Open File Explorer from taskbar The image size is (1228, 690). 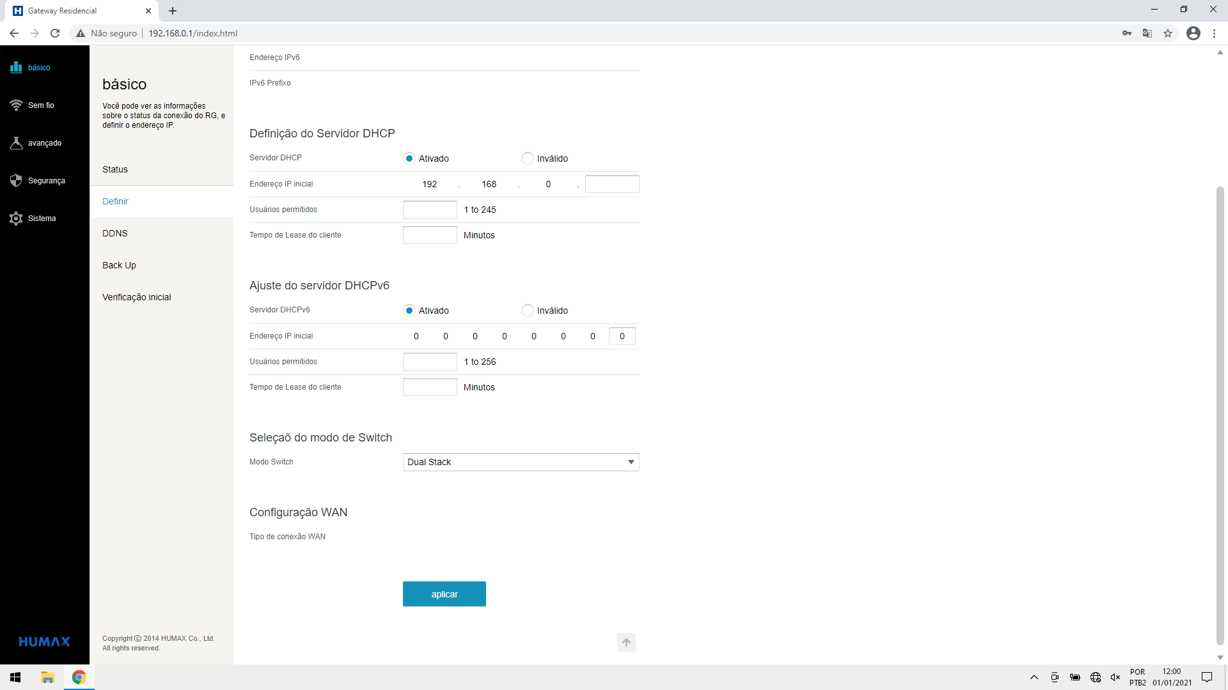47,677
